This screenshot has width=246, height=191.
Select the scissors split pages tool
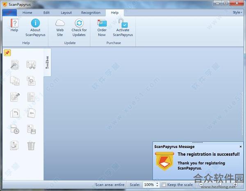coord(31,65)
